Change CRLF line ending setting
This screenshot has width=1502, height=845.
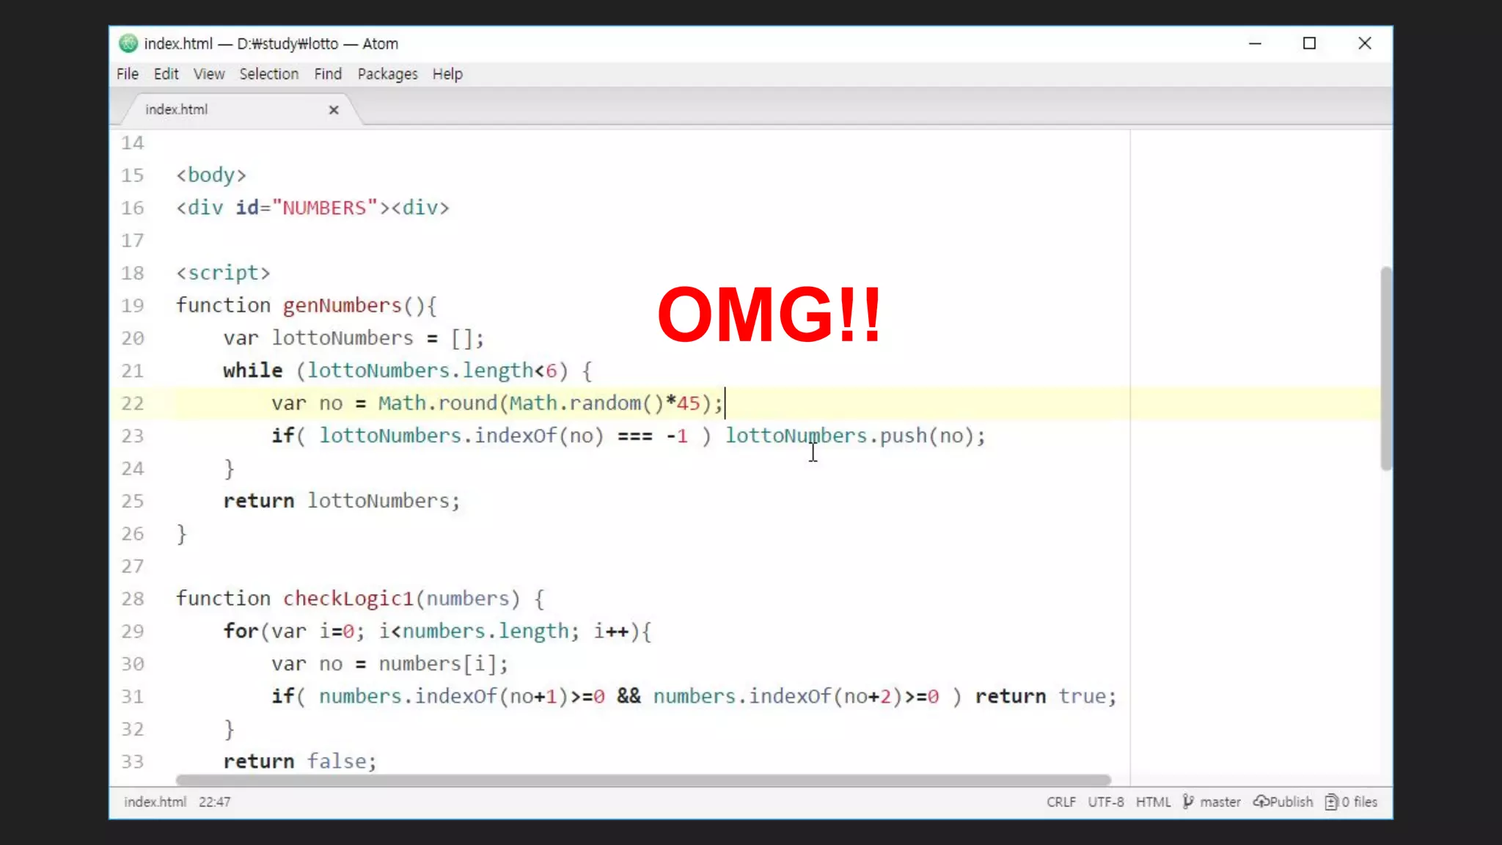pyautogui.click(x=1060, y=802)
